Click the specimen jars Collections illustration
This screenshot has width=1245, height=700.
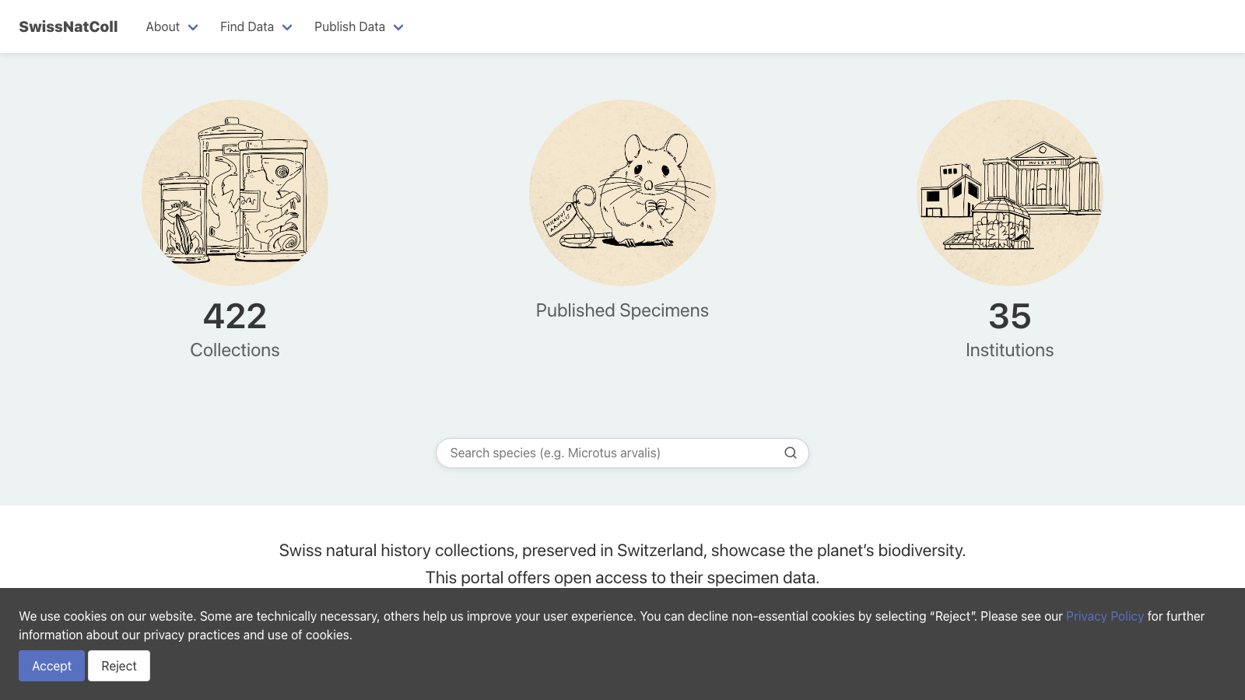(234, 191)
